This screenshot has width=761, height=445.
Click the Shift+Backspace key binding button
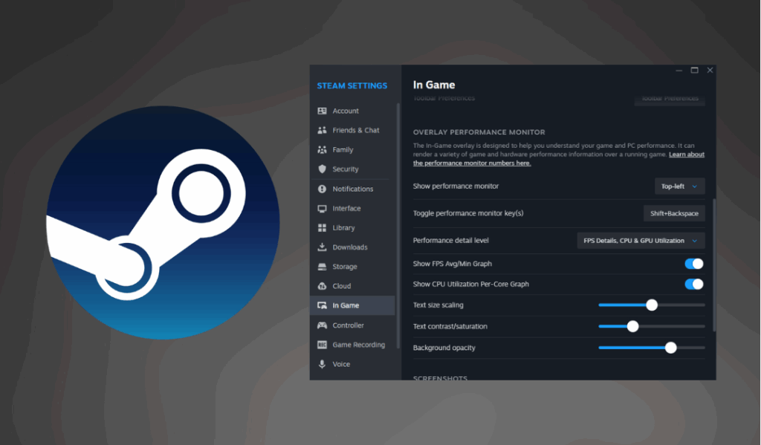click(x=673, y=212)
